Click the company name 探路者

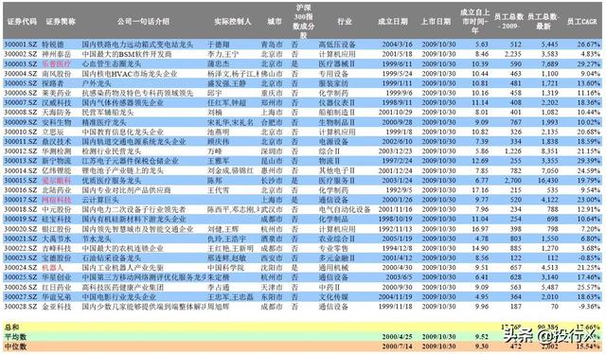(53, 83)
